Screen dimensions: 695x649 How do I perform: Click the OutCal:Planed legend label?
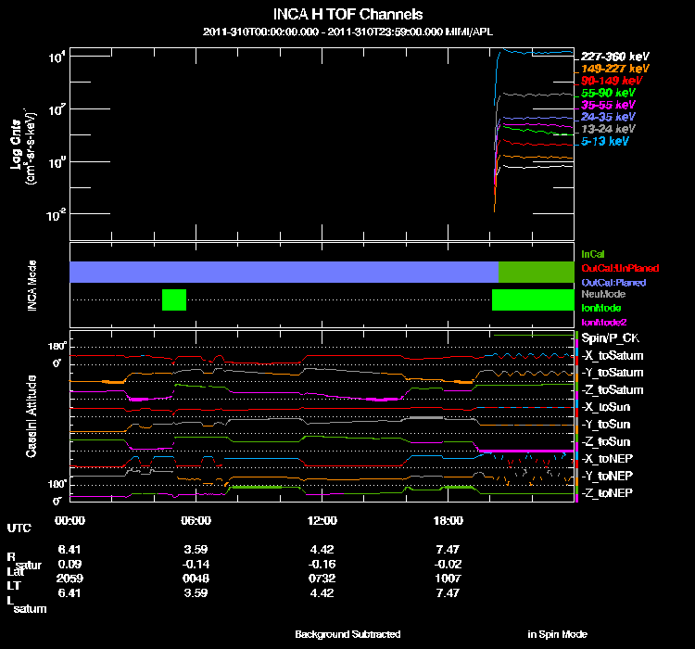pyautogui.click(x=613, y=282)
